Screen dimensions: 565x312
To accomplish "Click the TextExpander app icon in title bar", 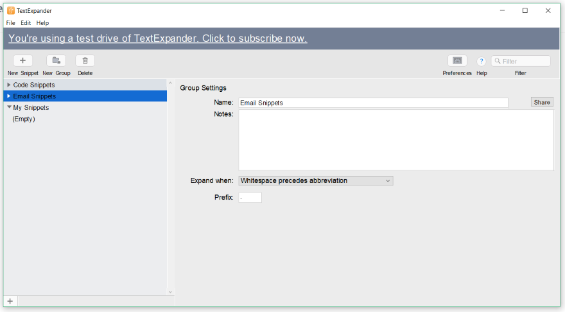I will pyautogui.click(x=11, y=10).
